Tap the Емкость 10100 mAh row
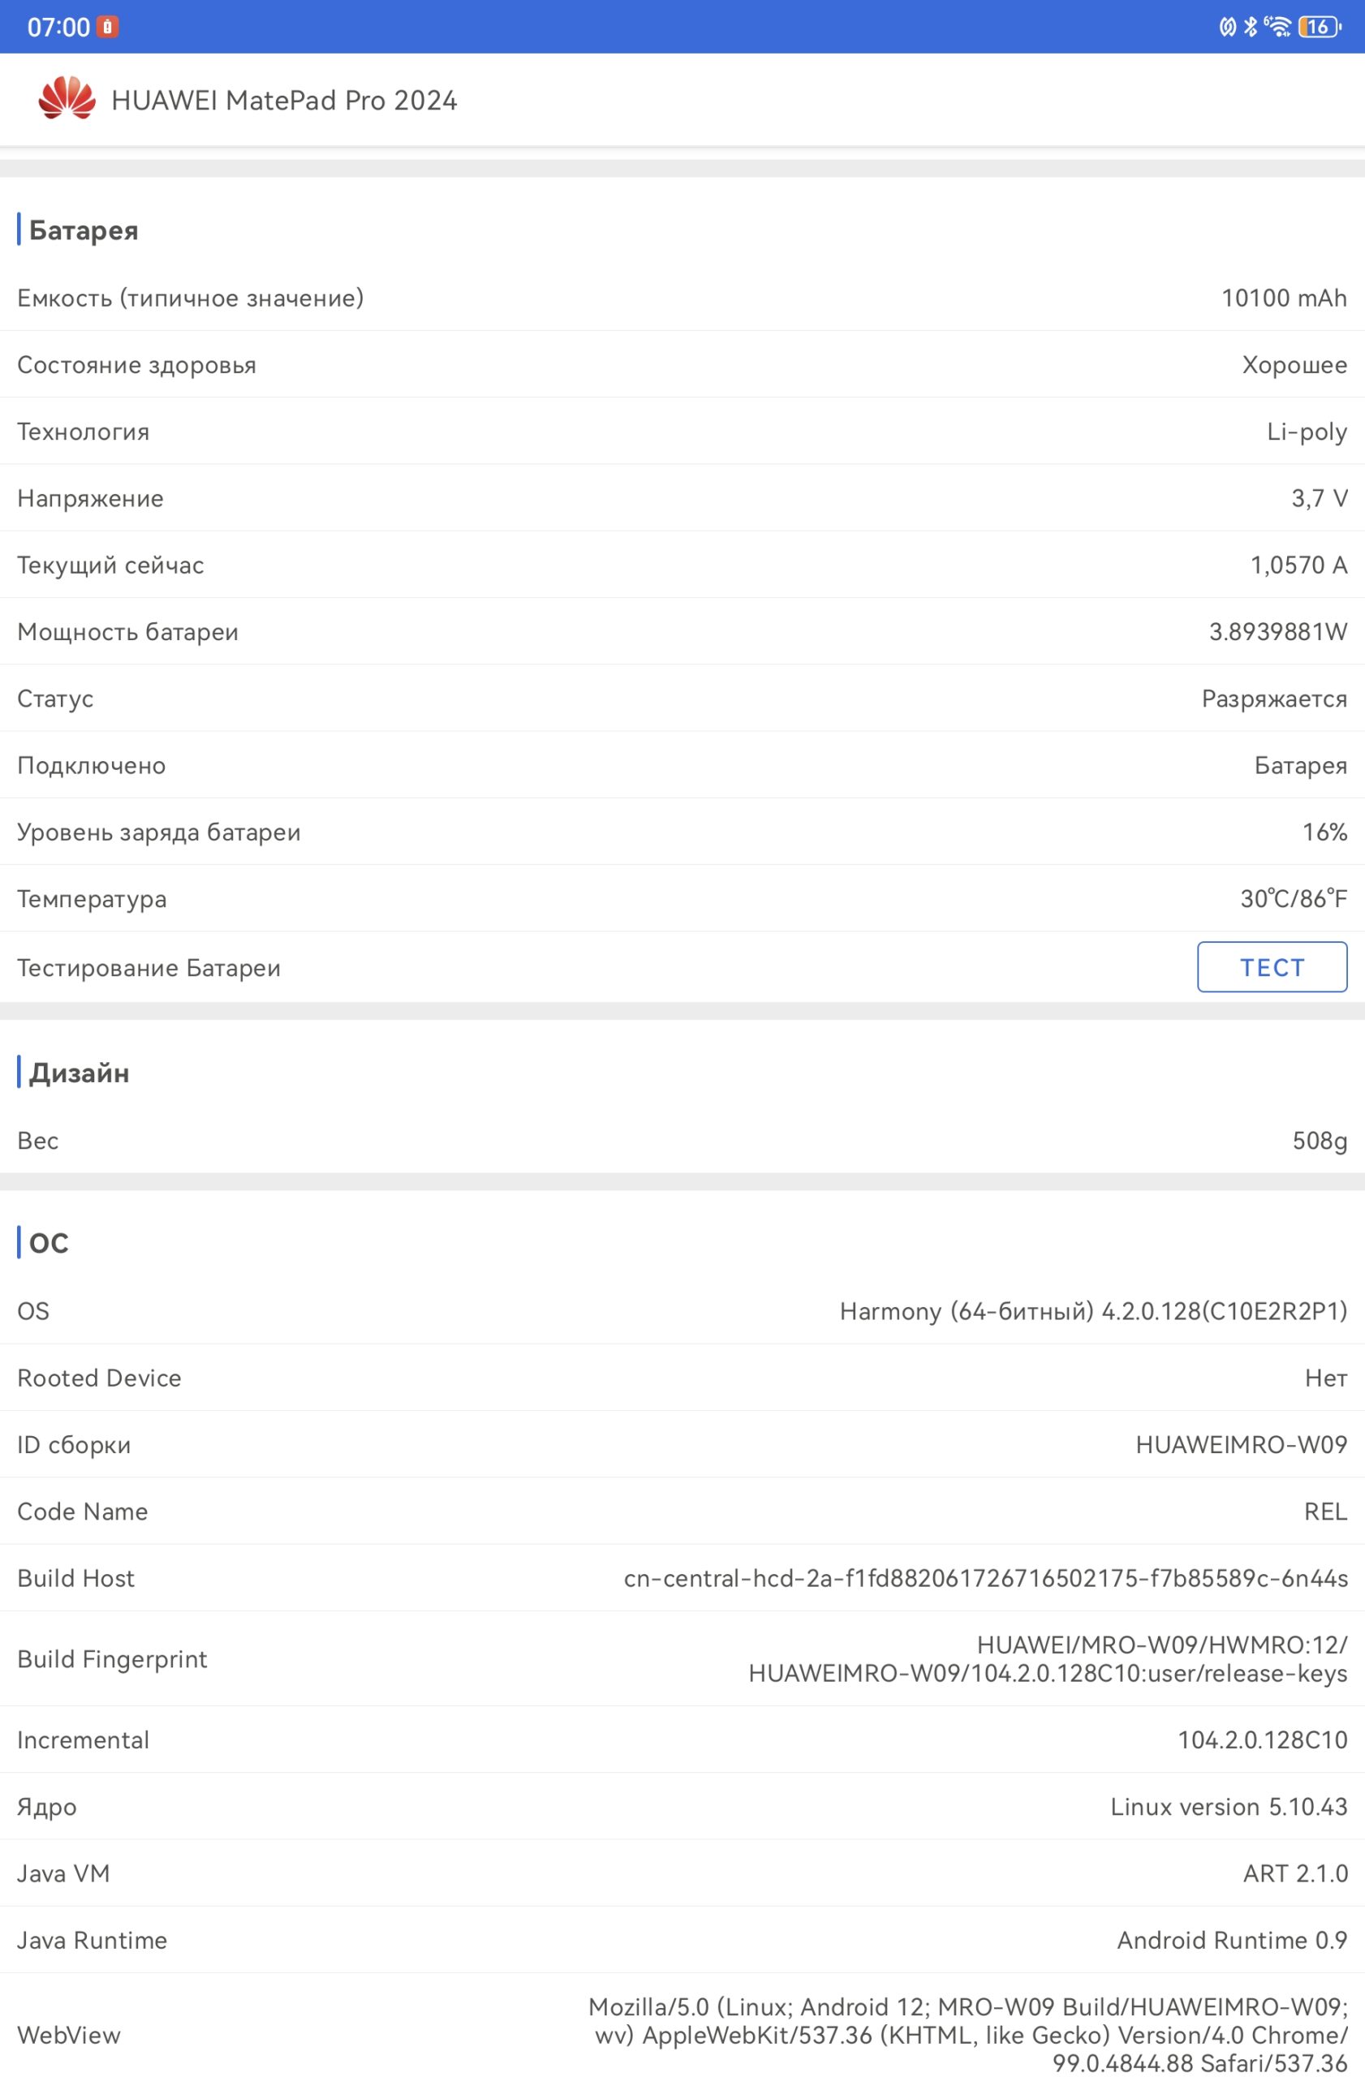Screen dimensions: 1365x2077 (682, 298)
